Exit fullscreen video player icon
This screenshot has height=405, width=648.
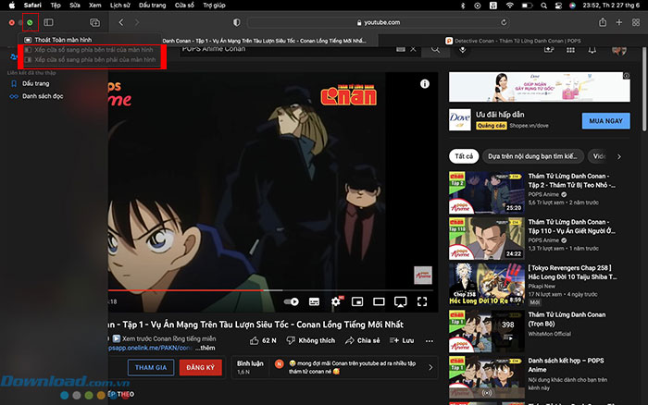(422, 301)
